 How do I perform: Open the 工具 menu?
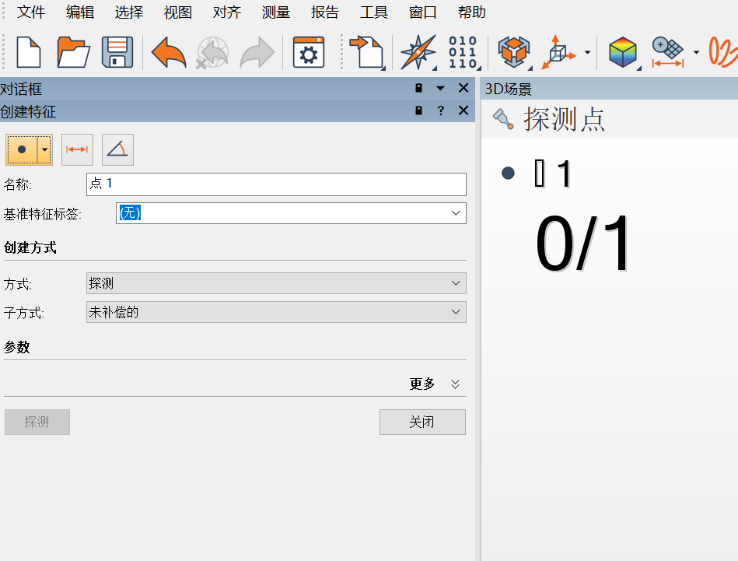coord(374,12)
